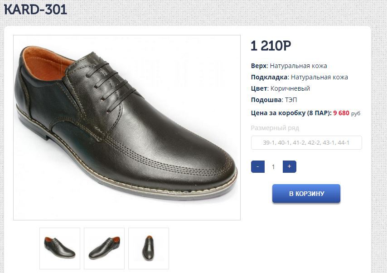Add shoes to cart with В КОРЗИНУ
387x273 pixels.
click(306, 194)
